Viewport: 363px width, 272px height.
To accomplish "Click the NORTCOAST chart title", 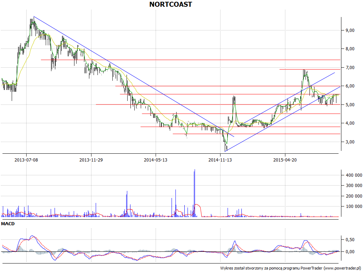I will (171, 4).
